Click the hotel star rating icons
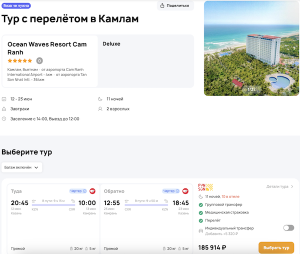 click(20, 61)
